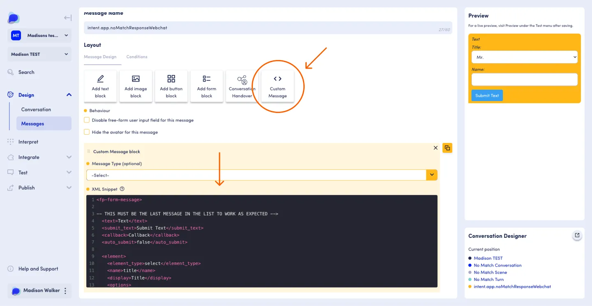
Task: Click the app logo in the sidebar
Action: [14, 18]
